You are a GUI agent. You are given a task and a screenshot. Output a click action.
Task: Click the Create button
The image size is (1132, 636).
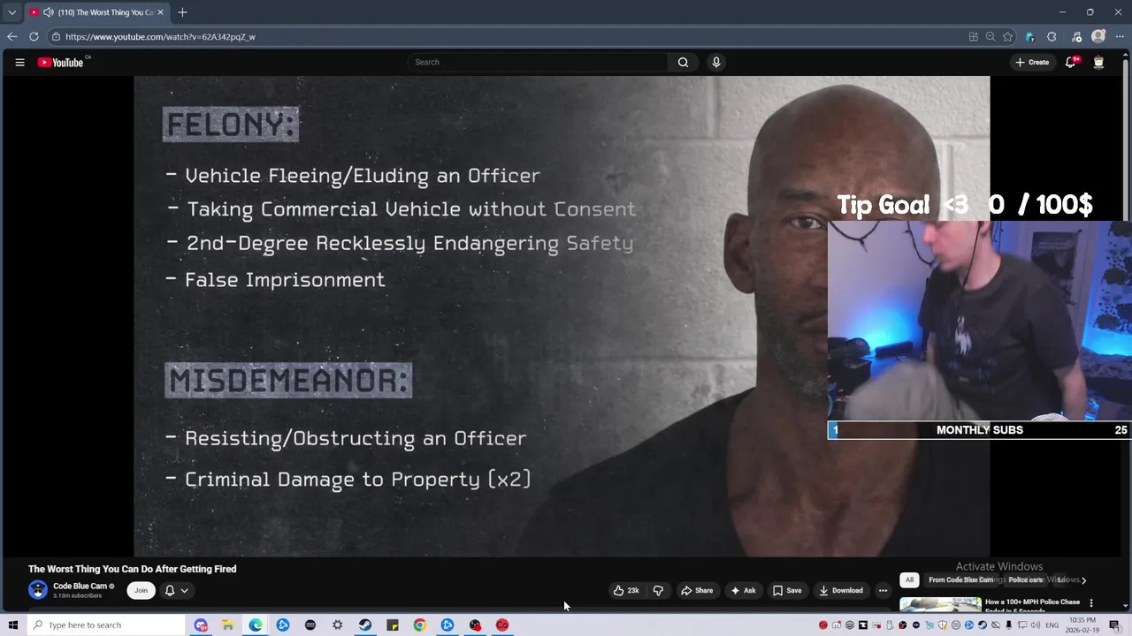(x=1032, y=63)
